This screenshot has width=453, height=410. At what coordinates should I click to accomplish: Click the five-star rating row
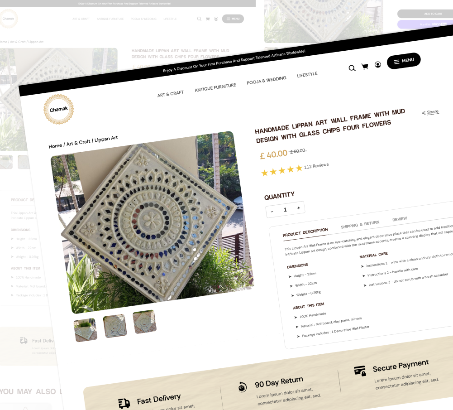coord(281,170)
